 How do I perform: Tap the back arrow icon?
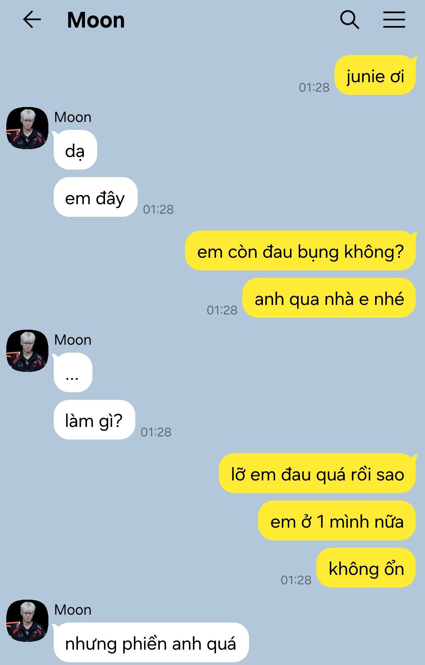(x=32, y=19)
